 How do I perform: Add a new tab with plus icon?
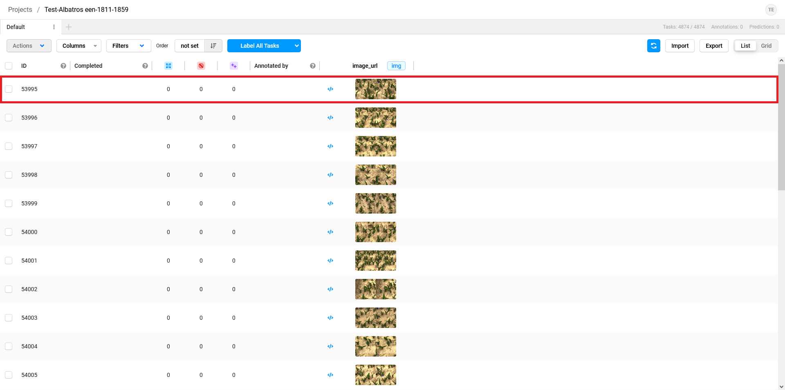[x=69, y=27]
